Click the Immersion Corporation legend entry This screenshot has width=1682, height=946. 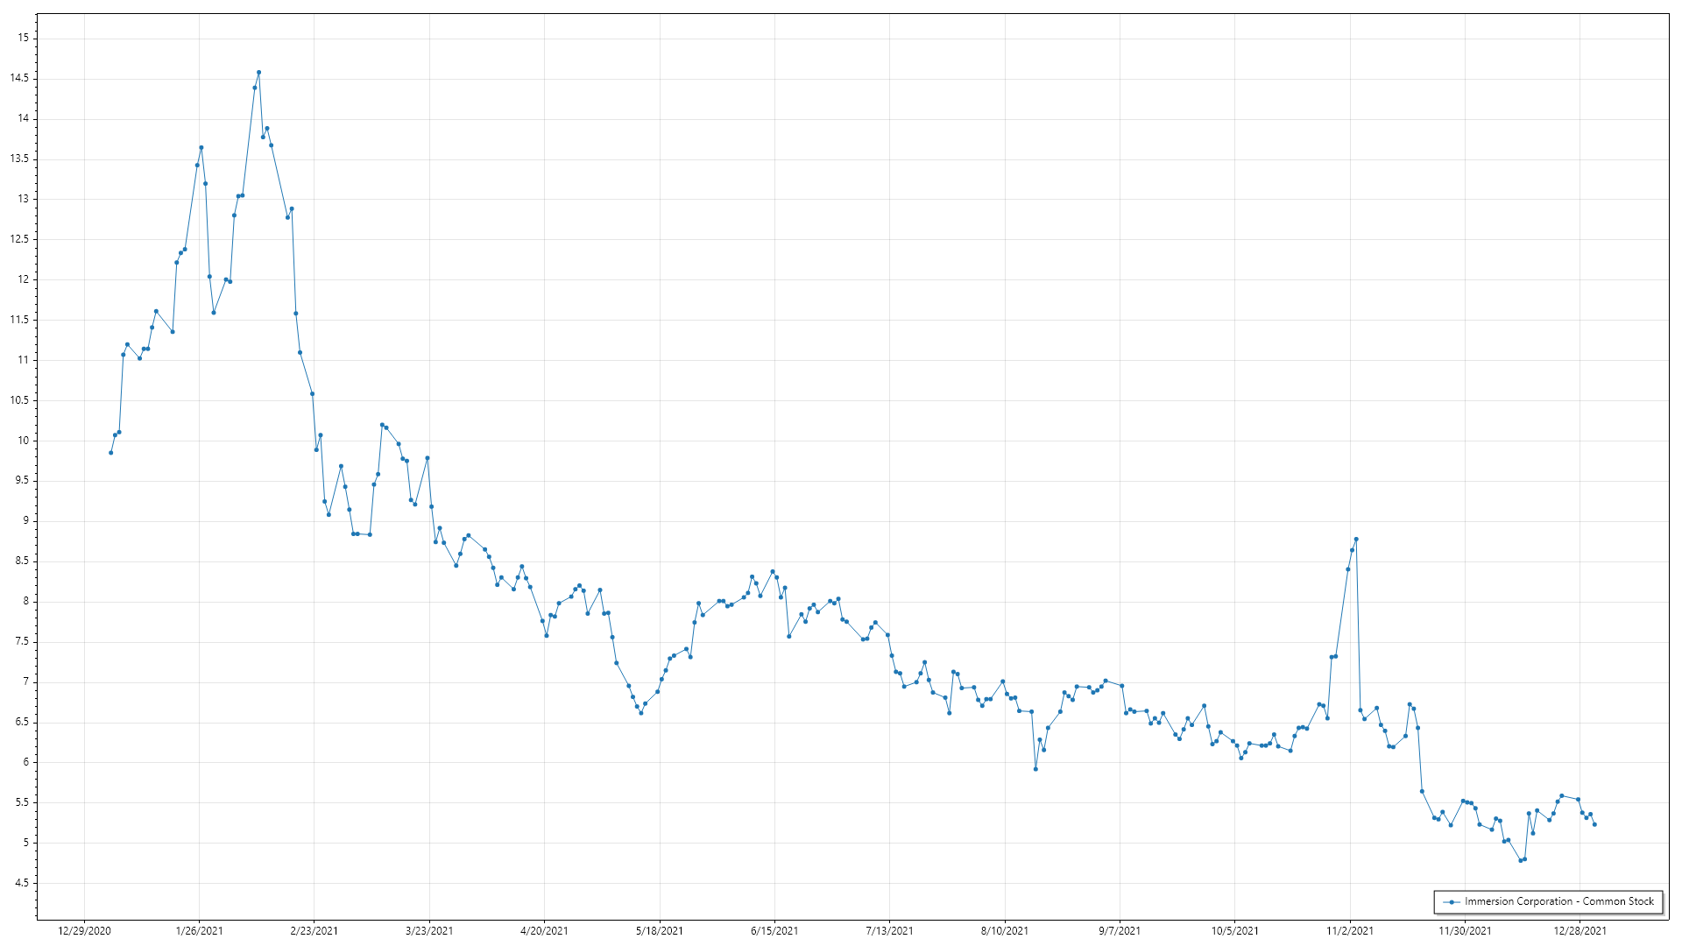click(x=1558, y=901)
